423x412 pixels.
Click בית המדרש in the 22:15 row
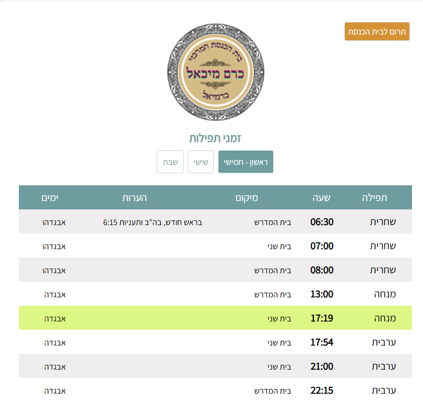pyautogui.click(x=273, y=391)
